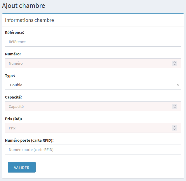Click the "Type:" label text

coord(10,75)
